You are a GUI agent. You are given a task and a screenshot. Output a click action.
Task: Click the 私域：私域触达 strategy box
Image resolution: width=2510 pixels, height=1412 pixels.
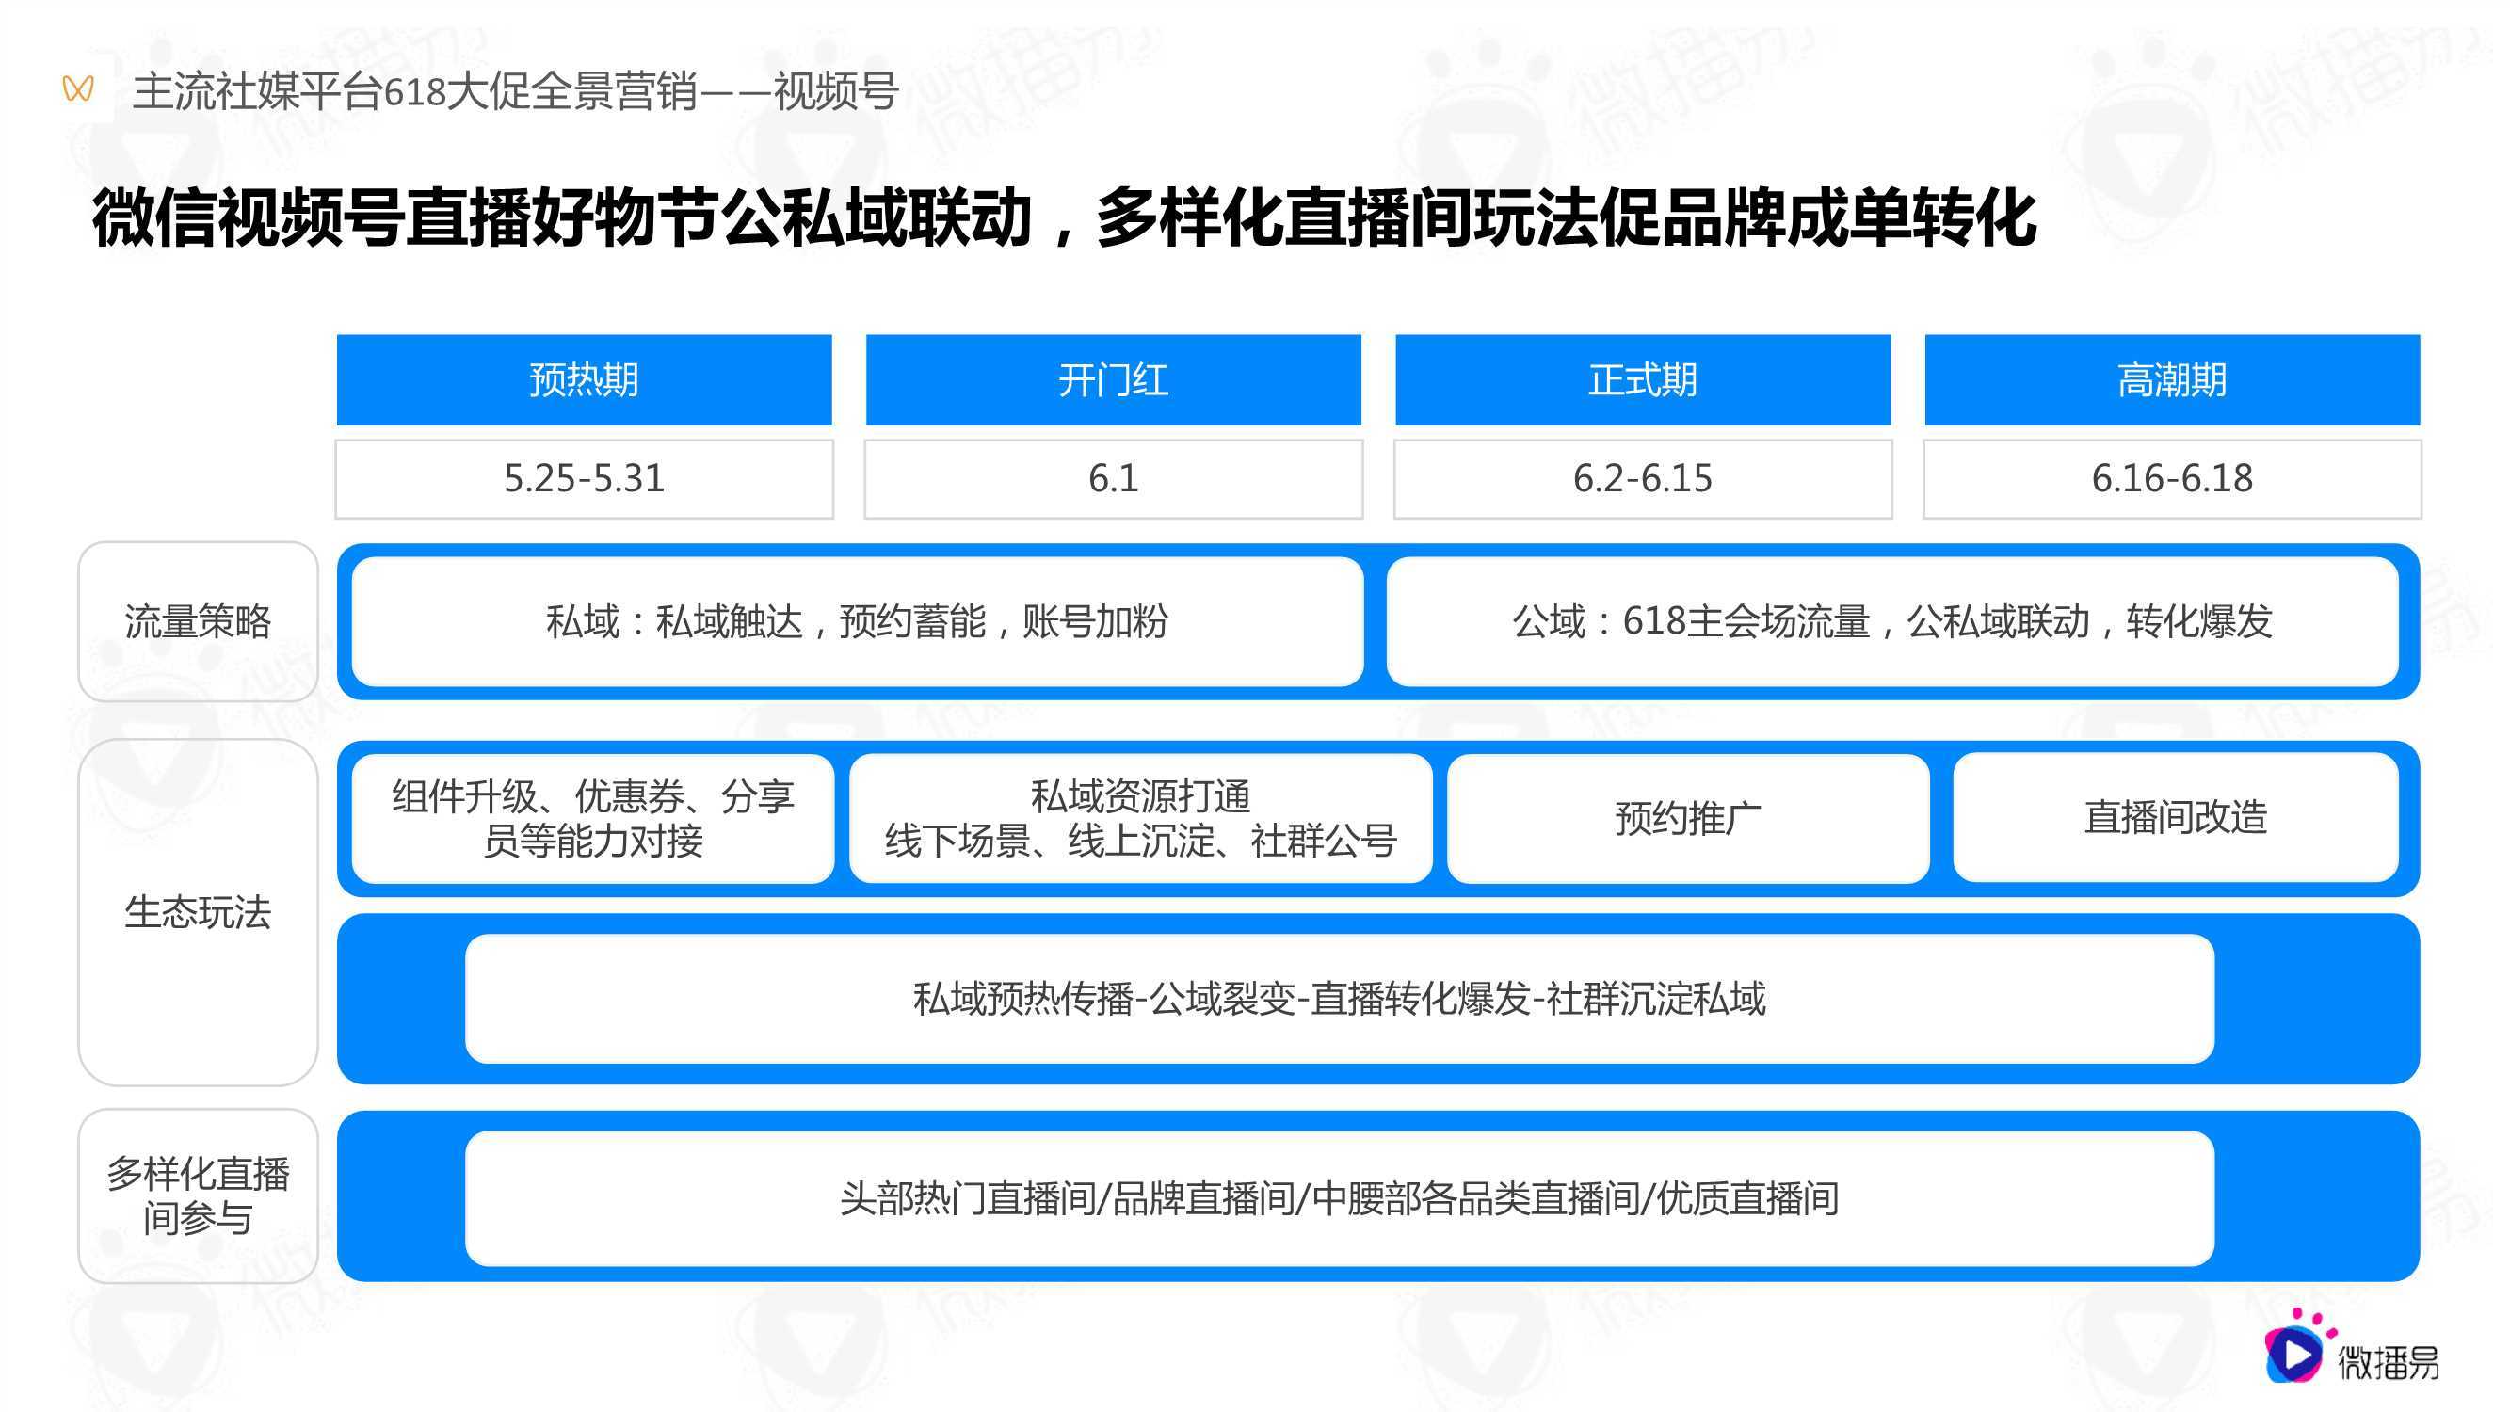point(858,621)
